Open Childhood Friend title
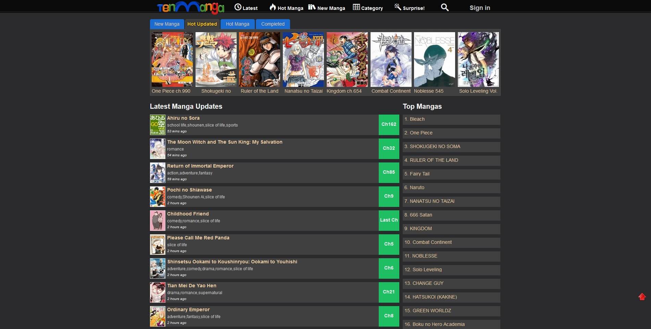Screen dimensions: 651x329 point(188,214)
